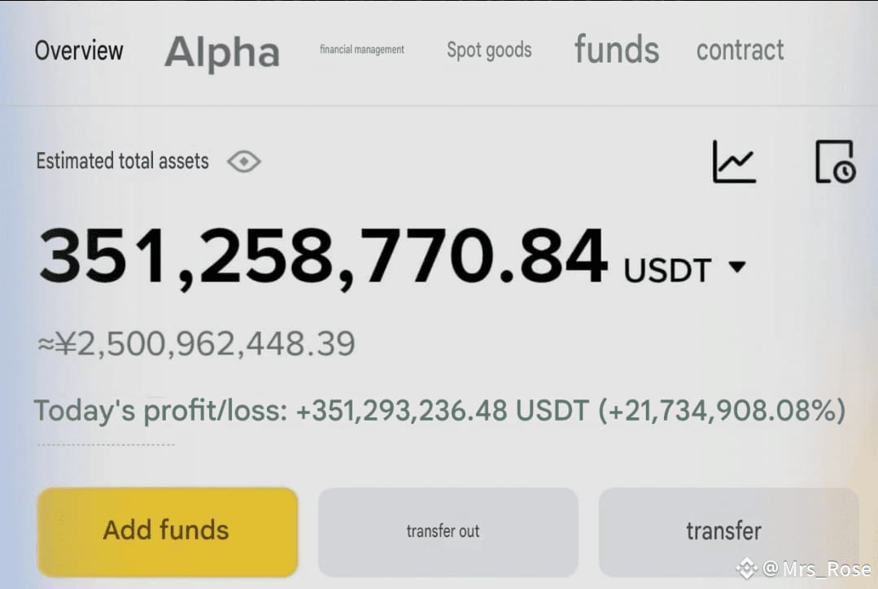Viewport: 878px width, 589px height.
Task: Tap the yen equivalent value ≈¥2,500,962,448.39
Action: coord(196,344)
